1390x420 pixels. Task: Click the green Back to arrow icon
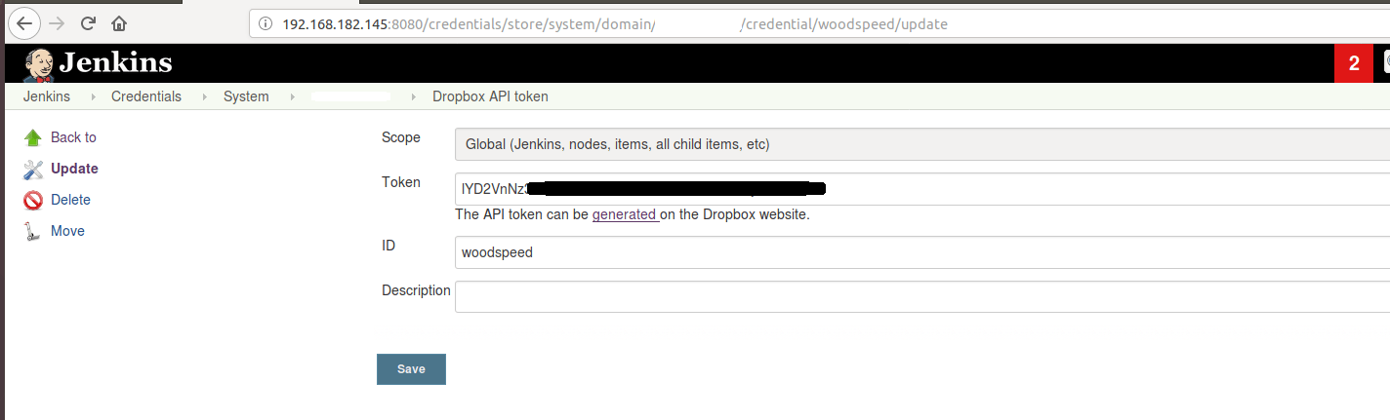coord(33,137)
